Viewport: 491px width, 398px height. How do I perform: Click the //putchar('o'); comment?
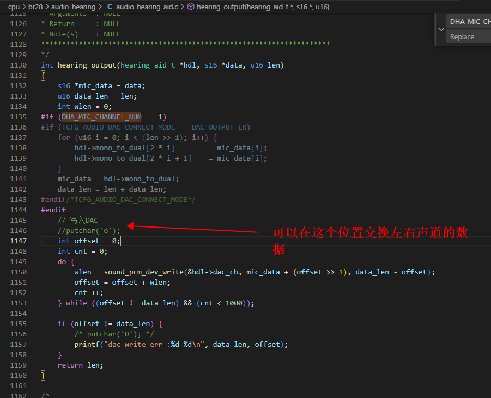(x=89, y=231)
